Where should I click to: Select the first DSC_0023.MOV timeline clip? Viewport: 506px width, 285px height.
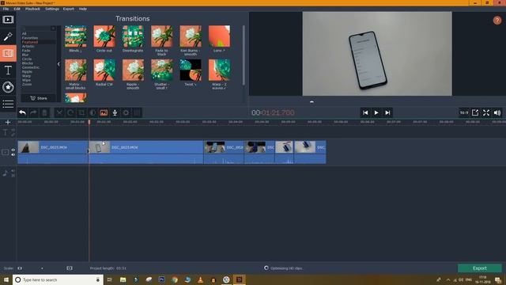click(53, 152)
